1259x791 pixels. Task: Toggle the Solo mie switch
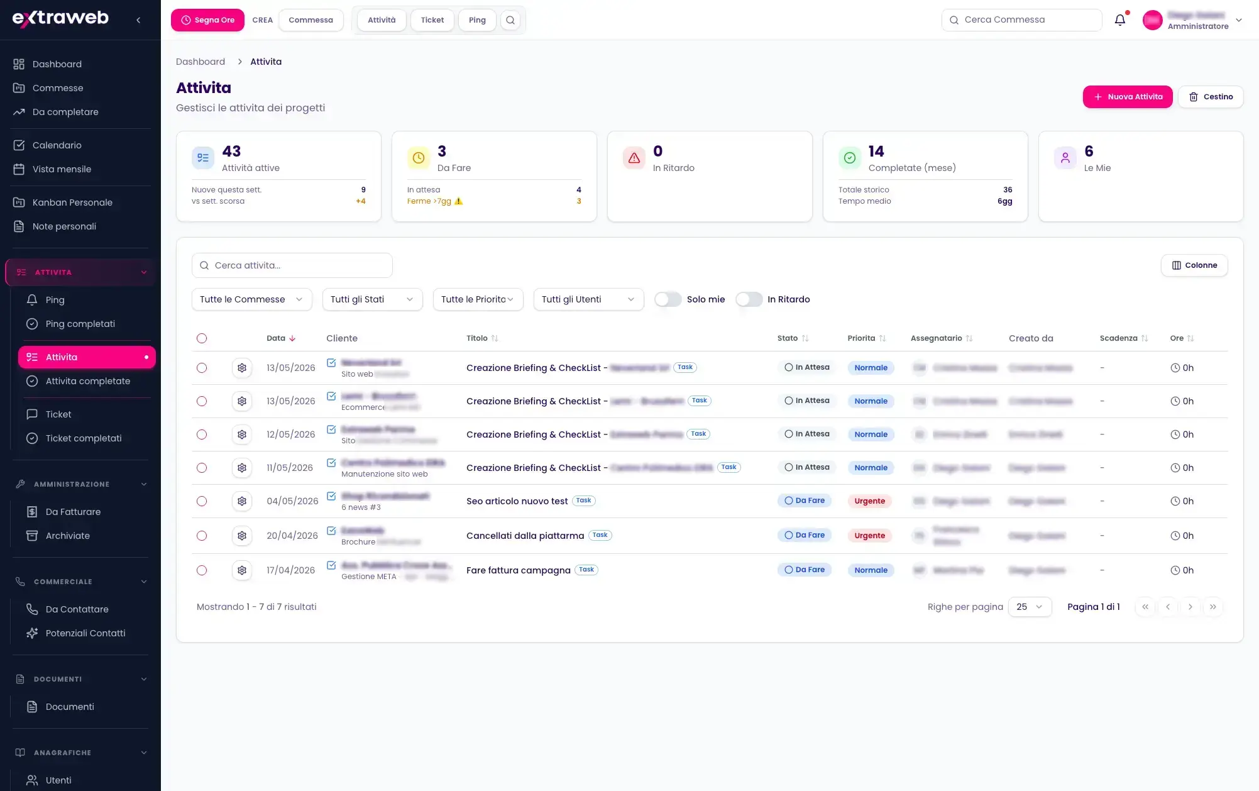tap(668, 299)
